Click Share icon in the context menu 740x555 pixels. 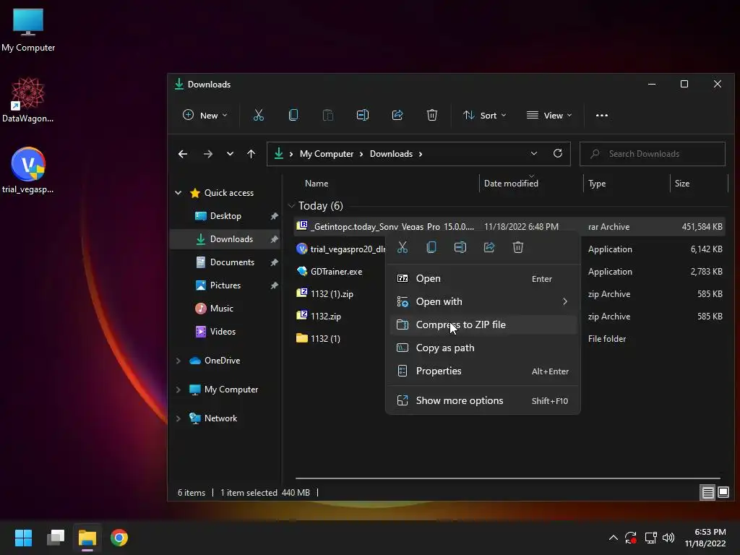tap(489, 247)
